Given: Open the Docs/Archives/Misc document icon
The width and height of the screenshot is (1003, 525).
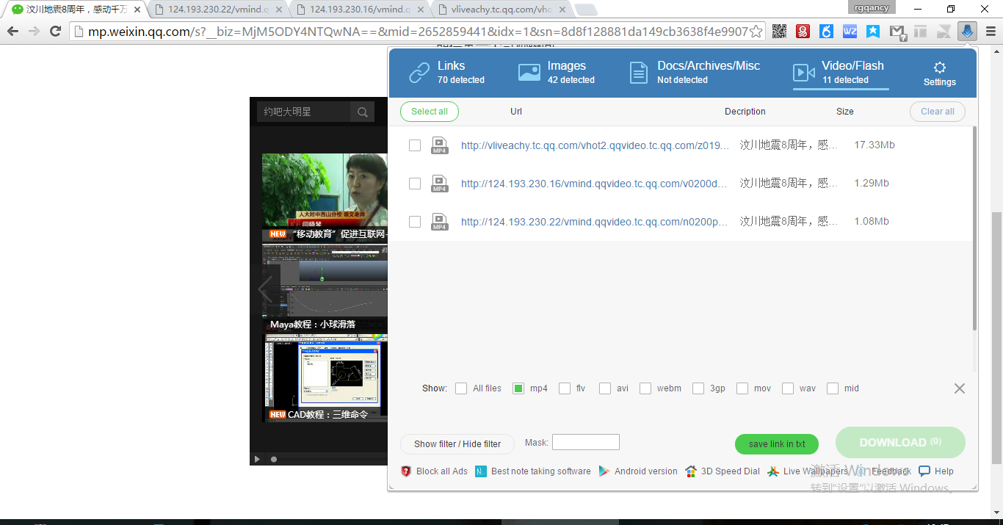Looking at the screenshot, I should point(639,73).
